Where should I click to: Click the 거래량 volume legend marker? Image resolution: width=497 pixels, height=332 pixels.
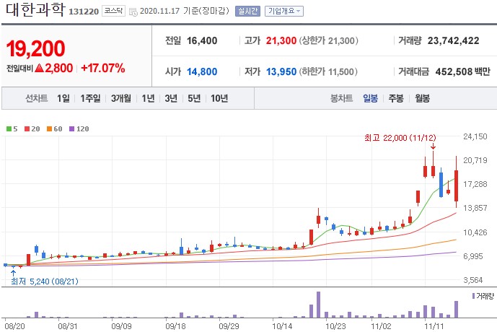[x=473, y=296]
